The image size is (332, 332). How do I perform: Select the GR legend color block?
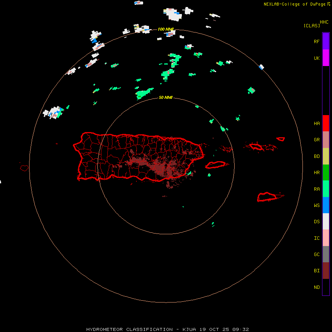tap(326, 140)
